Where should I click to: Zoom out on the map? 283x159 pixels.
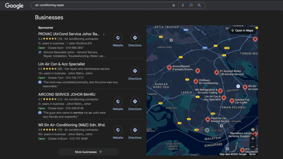pos(253,147)
